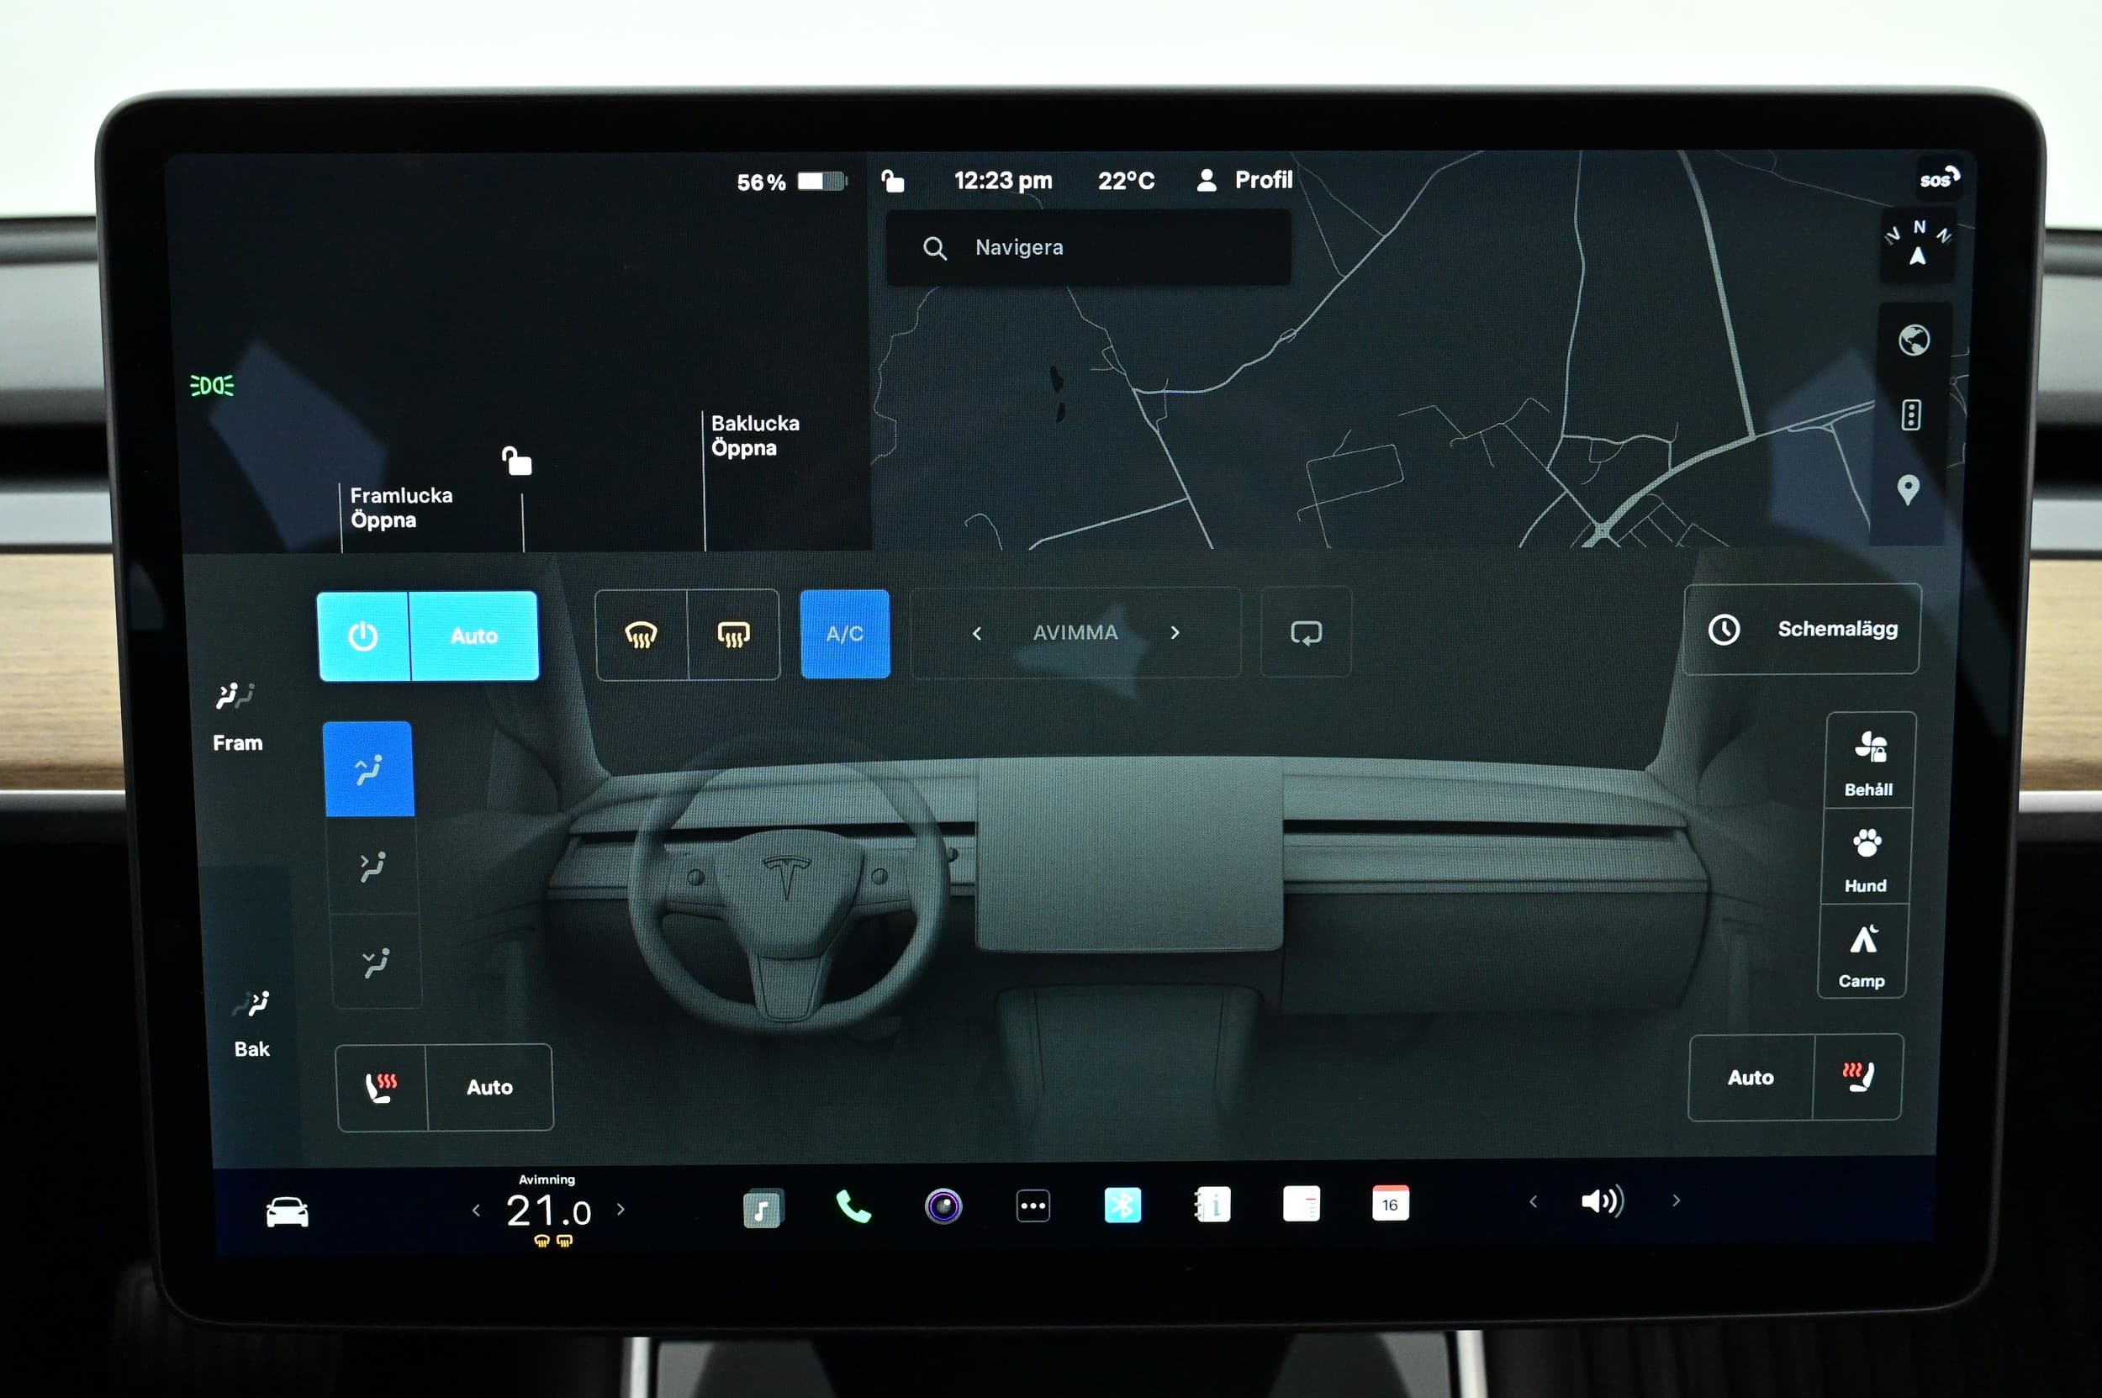Open the calendar app
The height and width of the screenshot is (1398, 2102).
click(x=1391, y=1203)
